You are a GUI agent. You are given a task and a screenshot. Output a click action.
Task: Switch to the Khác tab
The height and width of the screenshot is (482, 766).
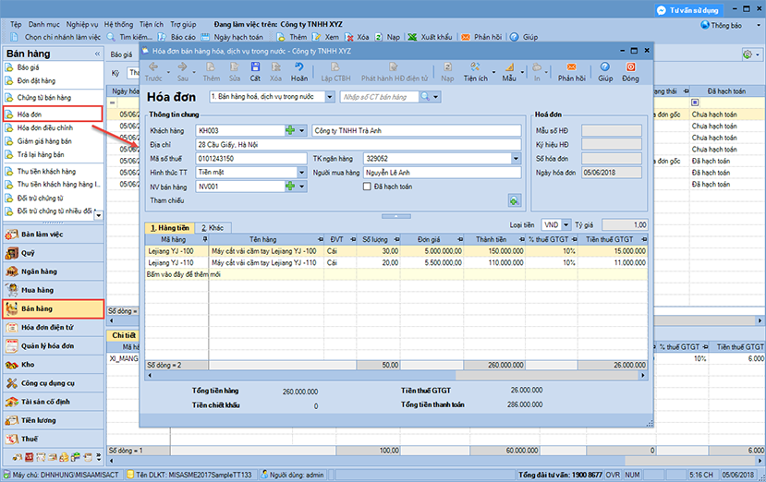point(213,227)
